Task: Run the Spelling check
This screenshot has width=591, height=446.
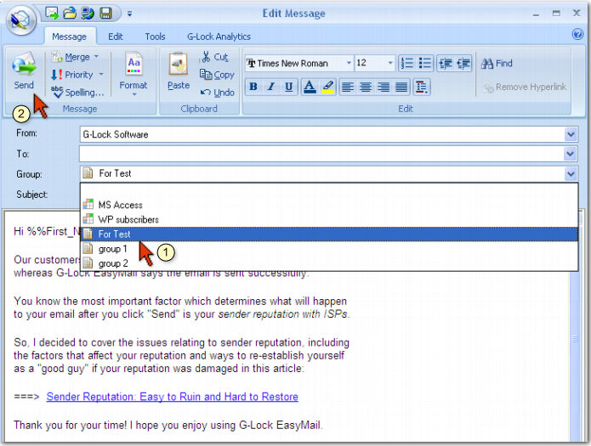Action: pyautogui.click(x=77, y=92)
